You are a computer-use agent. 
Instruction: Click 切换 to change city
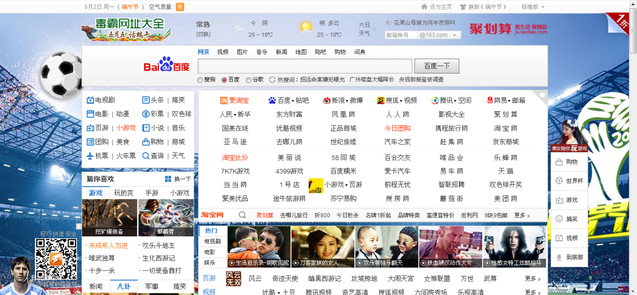203,34
